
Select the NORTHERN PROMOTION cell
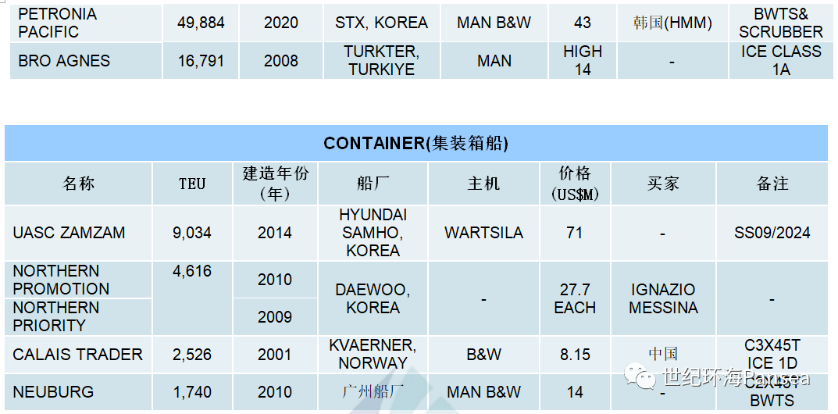pos(78,280)
